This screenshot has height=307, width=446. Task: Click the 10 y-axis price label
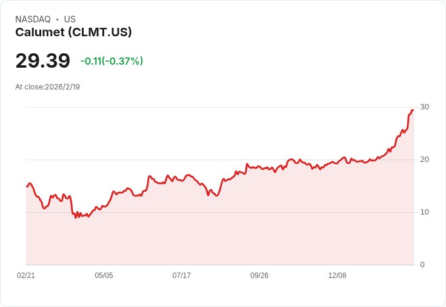[424, 212]
